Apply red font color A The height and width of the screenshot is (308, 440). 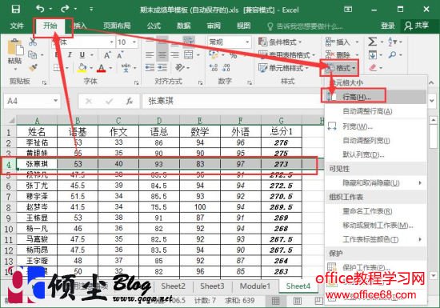[x=102, y=68]
